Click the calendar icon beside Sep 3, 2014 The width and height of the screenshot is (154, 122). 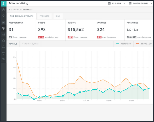[109, 3]
